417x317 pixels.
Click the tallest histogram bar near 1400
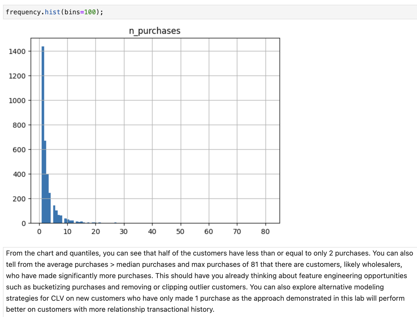(x=43, y=135)
